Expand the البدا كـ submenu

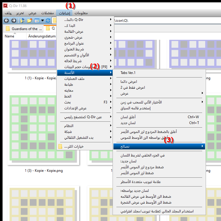click(x=85, y=26)
